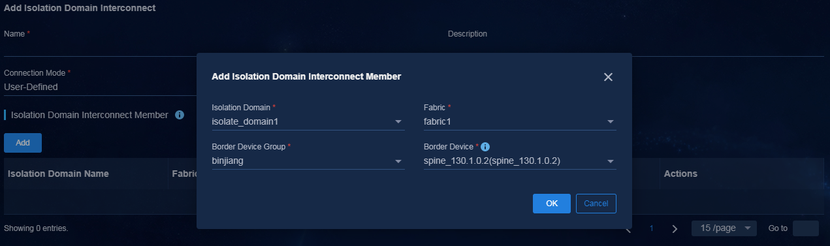
Task: Confirm the dialog with OK
Action: pyautogui.click(x=552, y=204)
